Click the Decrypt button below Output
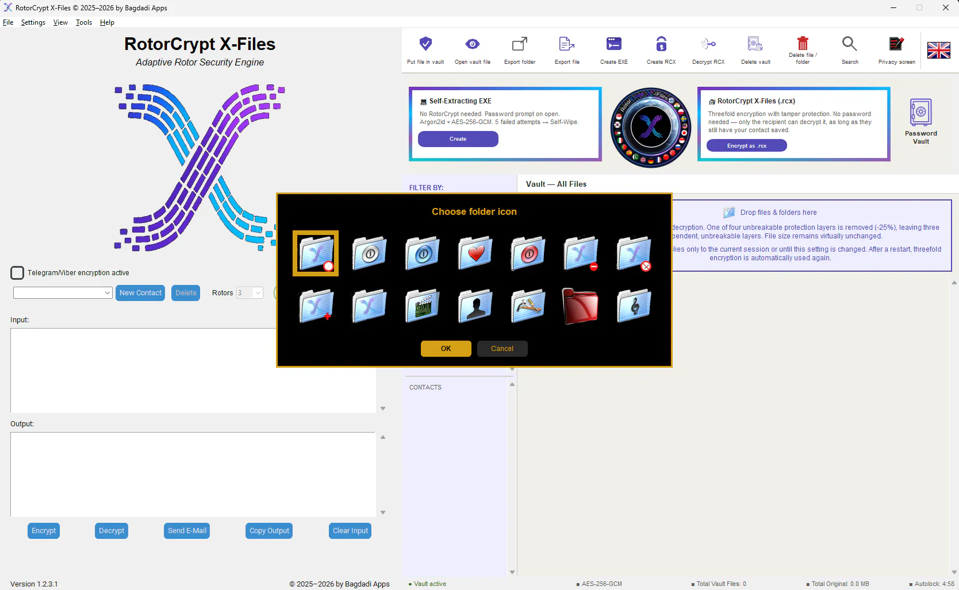 (112, 531)
